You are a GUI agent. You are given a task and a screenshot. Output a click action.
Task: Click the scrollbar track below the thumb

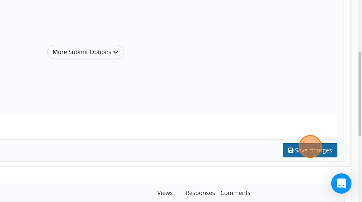click(360, 168)
